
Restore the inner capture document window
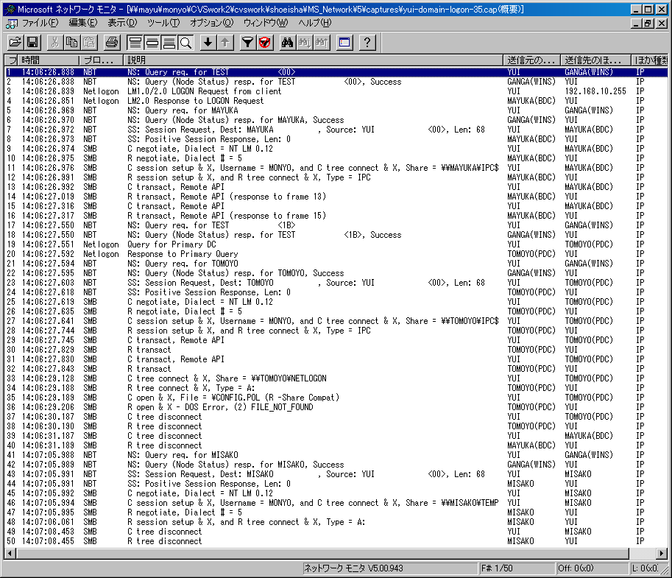(648, 24)
